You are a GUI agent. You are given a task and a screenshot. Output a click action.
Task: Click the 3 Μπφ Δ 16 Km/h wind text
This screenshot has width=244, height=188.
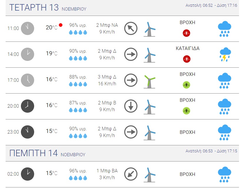tap(107, 80)
